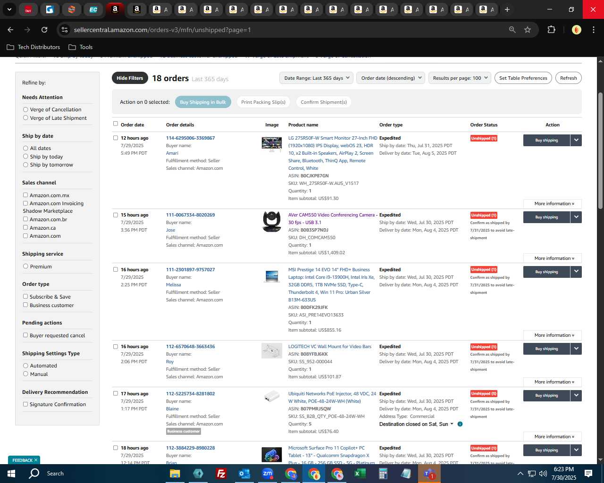Select Verge of Late Shipment filter
Image resolution: width=604 pixels, height=483 pixels.
(x=25, y=118)
